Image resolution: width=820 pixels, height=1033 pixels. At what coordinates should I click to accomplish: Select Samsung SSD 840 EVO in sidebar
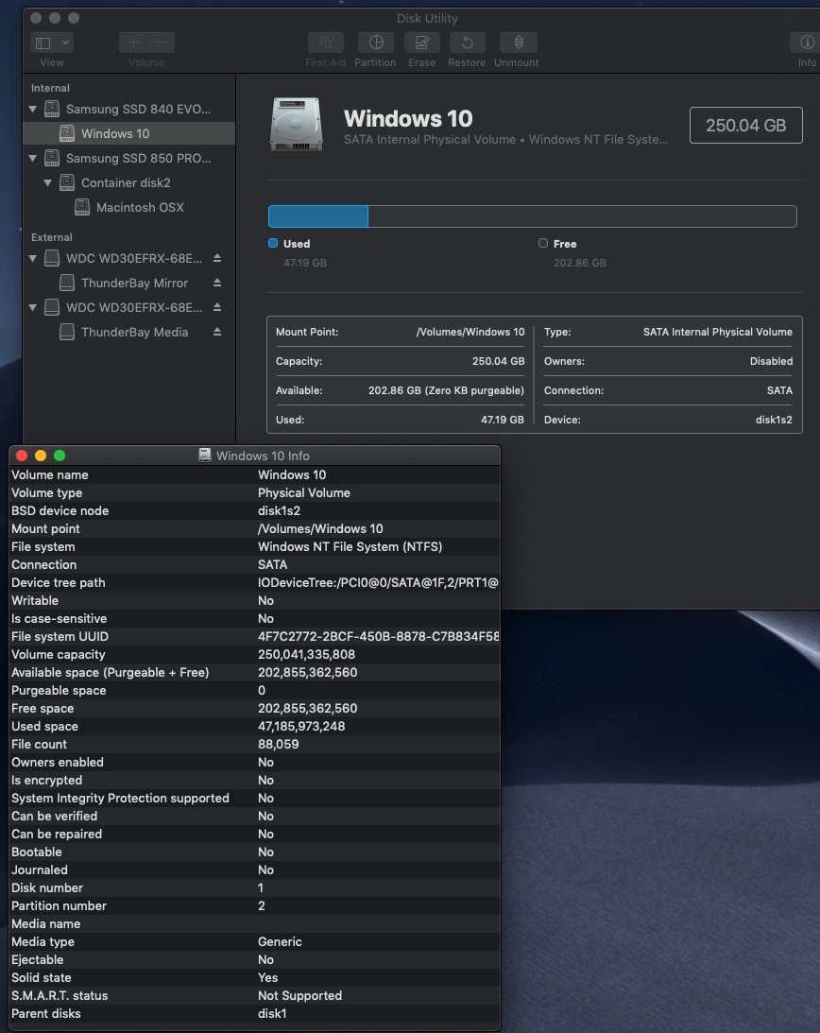[x=129, y=109]
